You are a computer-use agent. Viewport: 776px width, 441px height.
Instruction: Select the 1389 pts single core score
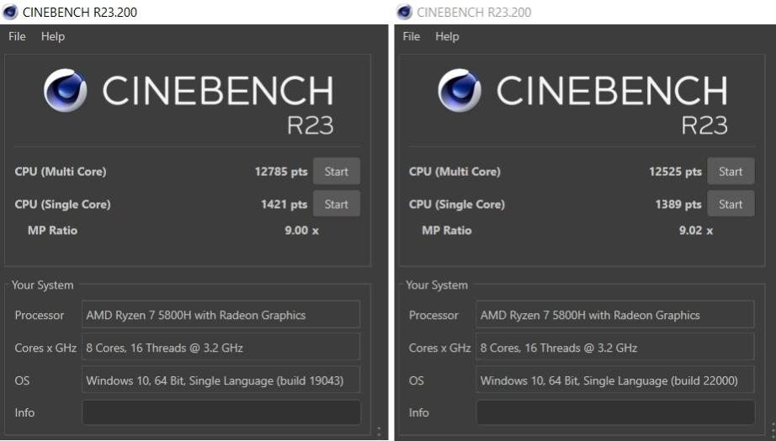(678, 205)
